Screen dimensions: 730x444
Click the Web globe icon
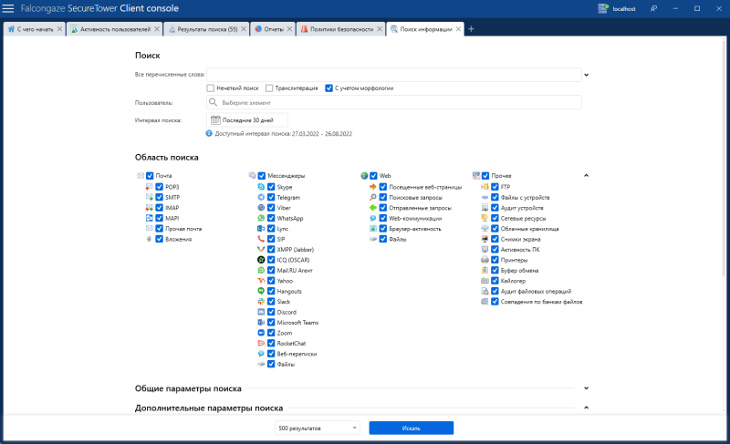point(364,175)
